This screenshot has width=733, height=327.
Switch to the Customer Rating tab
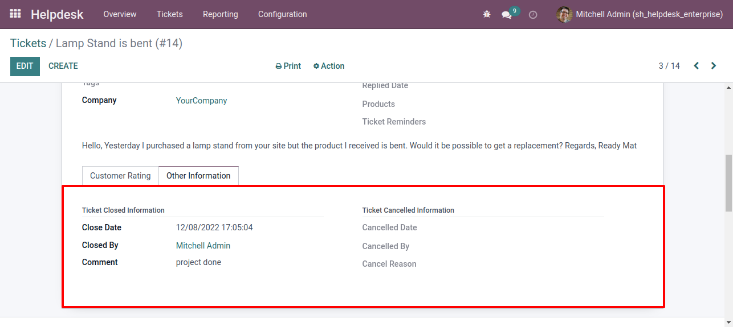coord(120,176)
